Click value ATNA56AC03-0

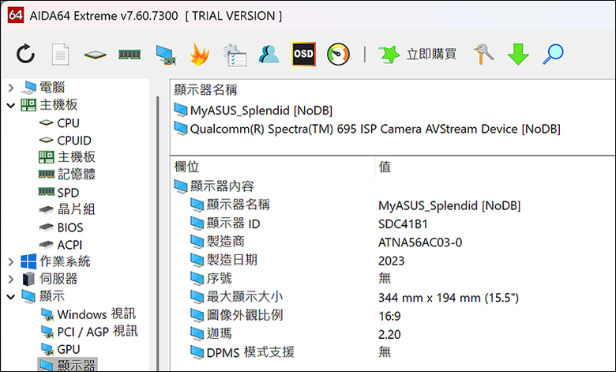tap(420, 242)
